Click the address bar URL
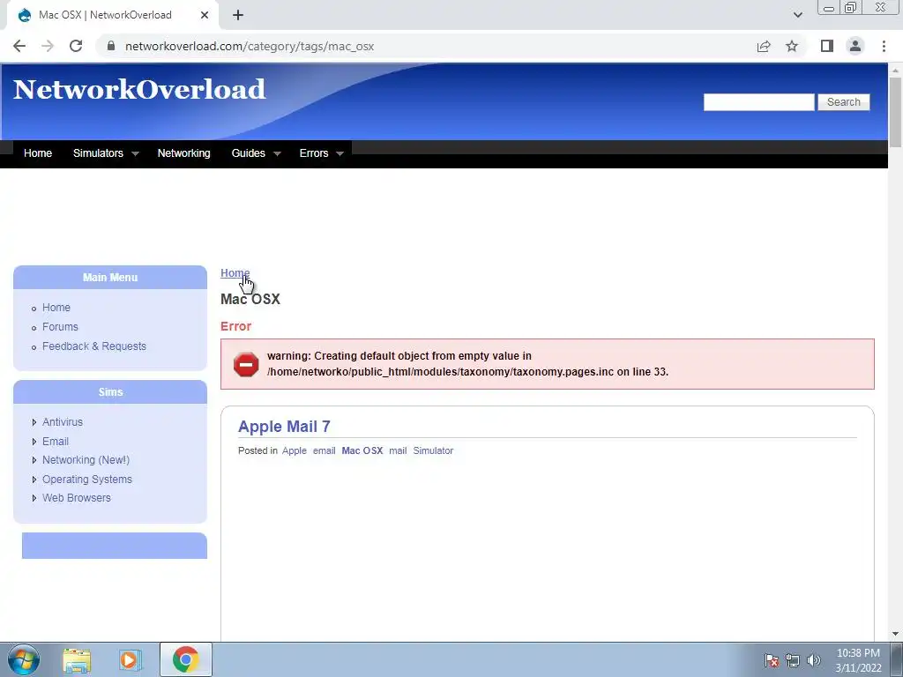This screenshot has height=677, width=903. point(250,46)
